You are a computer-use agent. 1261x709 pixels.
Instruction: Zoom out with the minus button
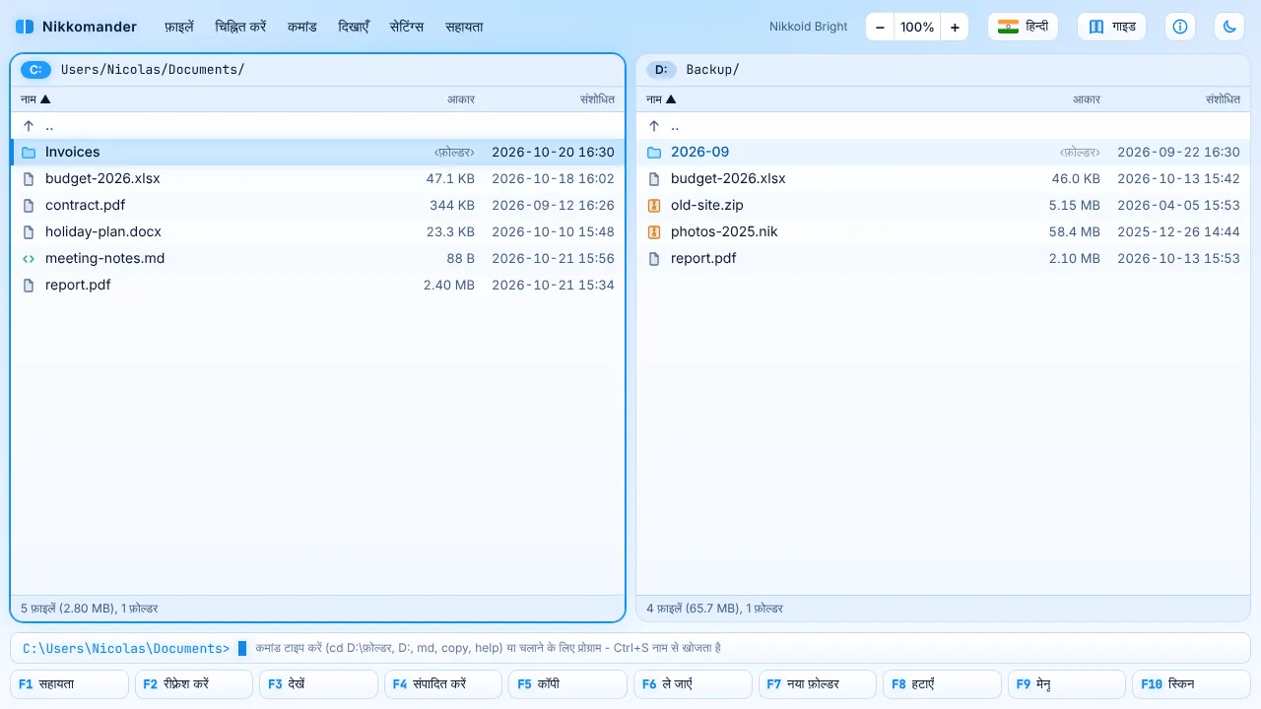880,27
